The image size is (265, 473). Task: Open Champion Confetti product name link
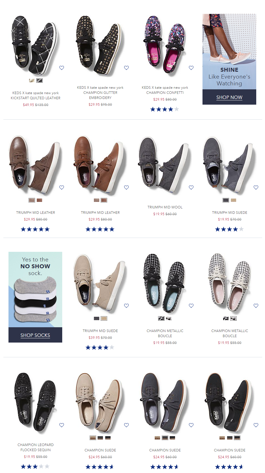[x=165, y=90]
